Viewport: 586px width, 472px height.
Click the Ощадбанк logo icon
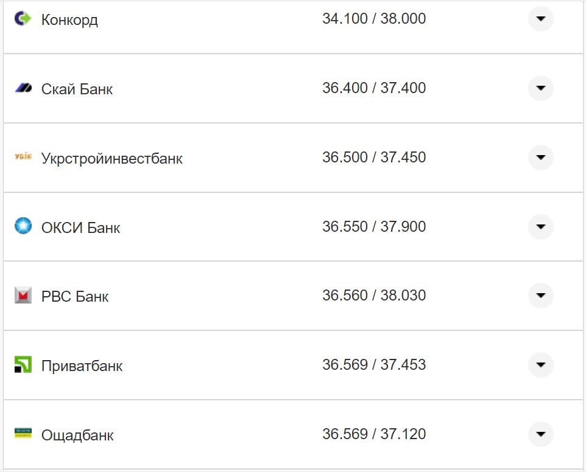tap(23, 434)
